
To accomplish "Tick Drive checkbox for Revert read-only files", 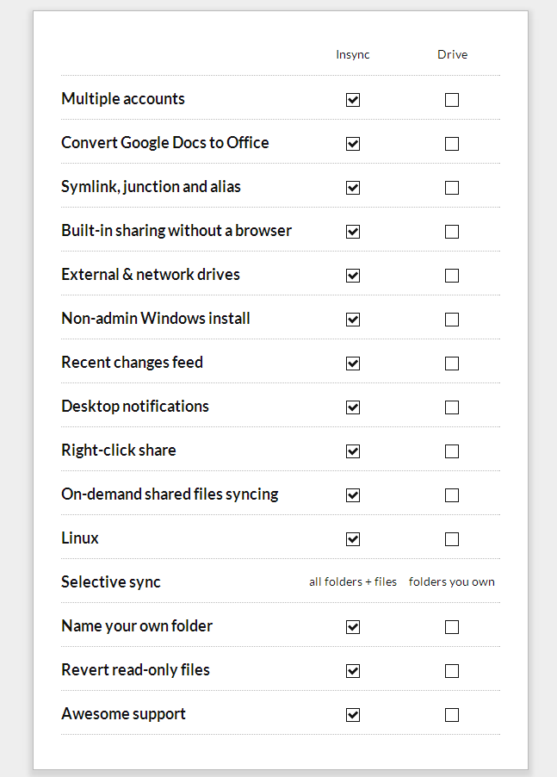I will (452, 671).
